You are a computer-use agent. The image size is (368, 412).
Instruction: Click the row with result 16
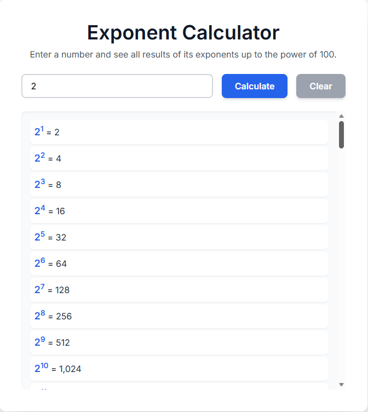tap(179, 211)
